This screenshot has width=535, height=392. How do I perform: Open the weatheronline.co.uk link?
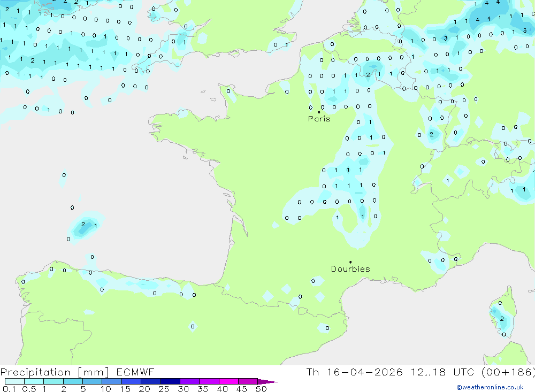click(490, 387)
